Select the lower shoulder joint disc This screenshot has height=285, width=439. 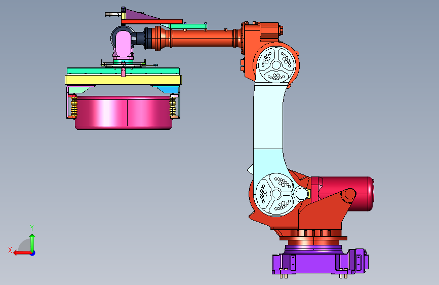(x=276, y=194)
